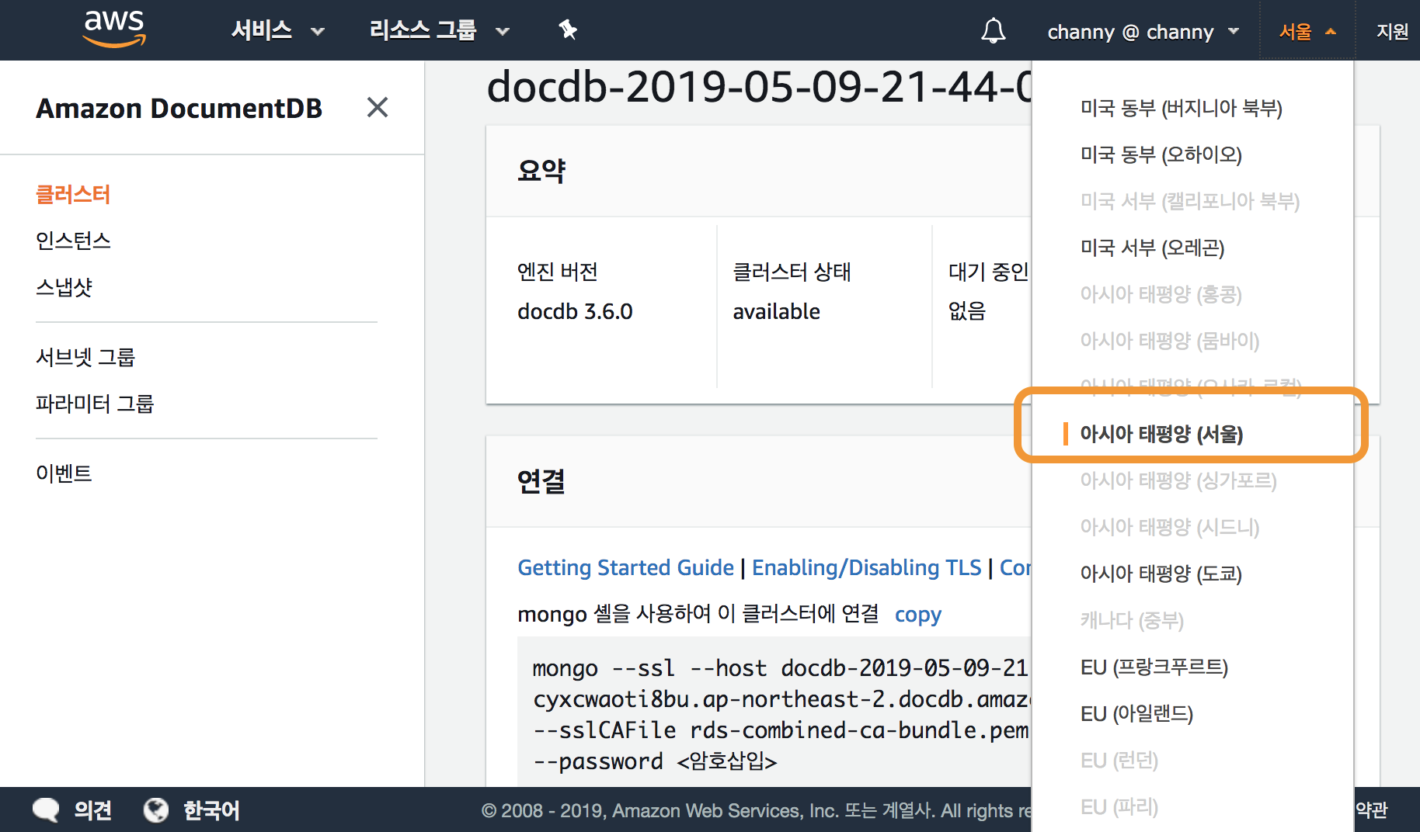Select 클러스터 in the sidebar
Viewport: 1420px width, 832px height.
coord(73,194)
